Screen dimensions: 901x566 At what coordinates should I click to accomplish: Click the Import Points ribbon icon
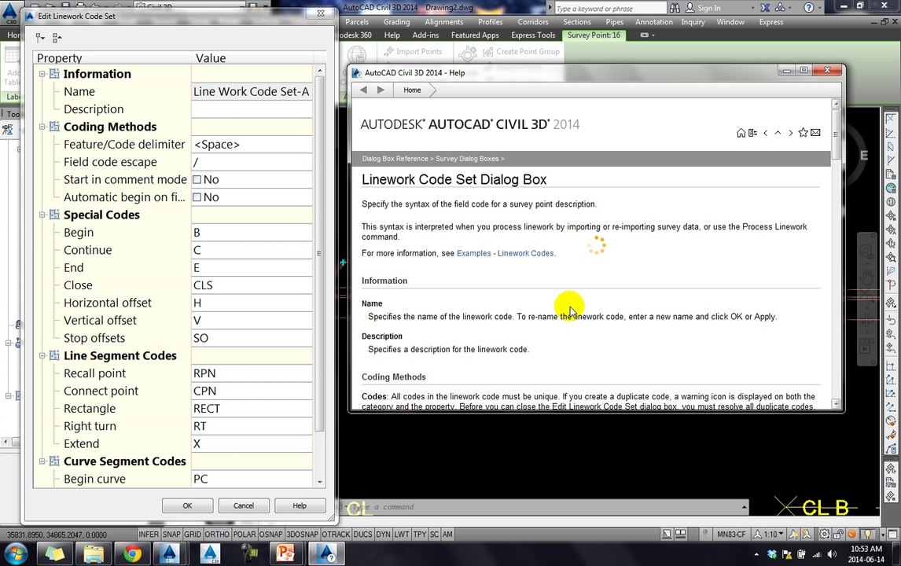click(388, 52)
